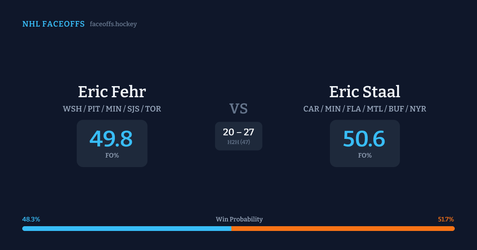The height and width of the screenshot is (250, 477).
Task: Click the blue segment of the probability bar
Action: click(x=126, y=229)
